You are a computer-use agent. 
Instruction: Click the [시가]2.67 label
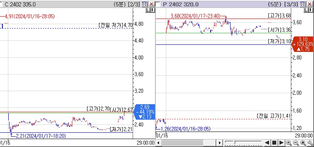(121, 109)
